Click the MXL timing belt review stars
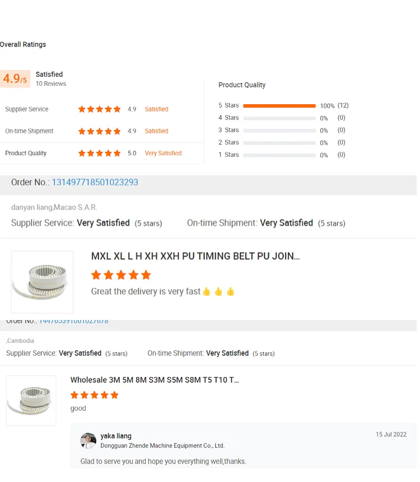The width and height of the screenshot is (420, 482). coord(121,275)
